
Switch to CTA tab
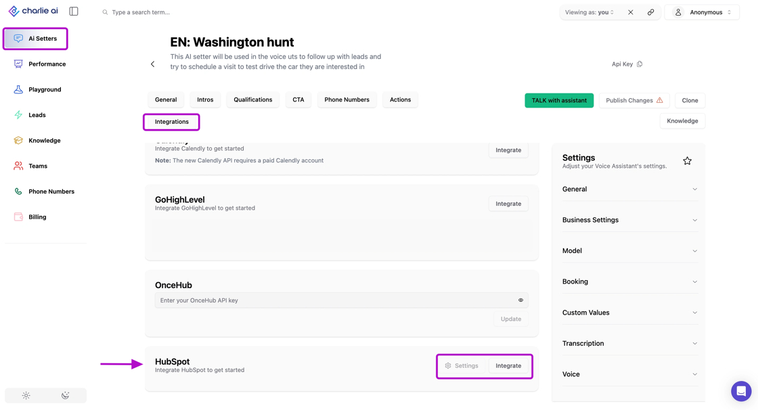[298, 99]
